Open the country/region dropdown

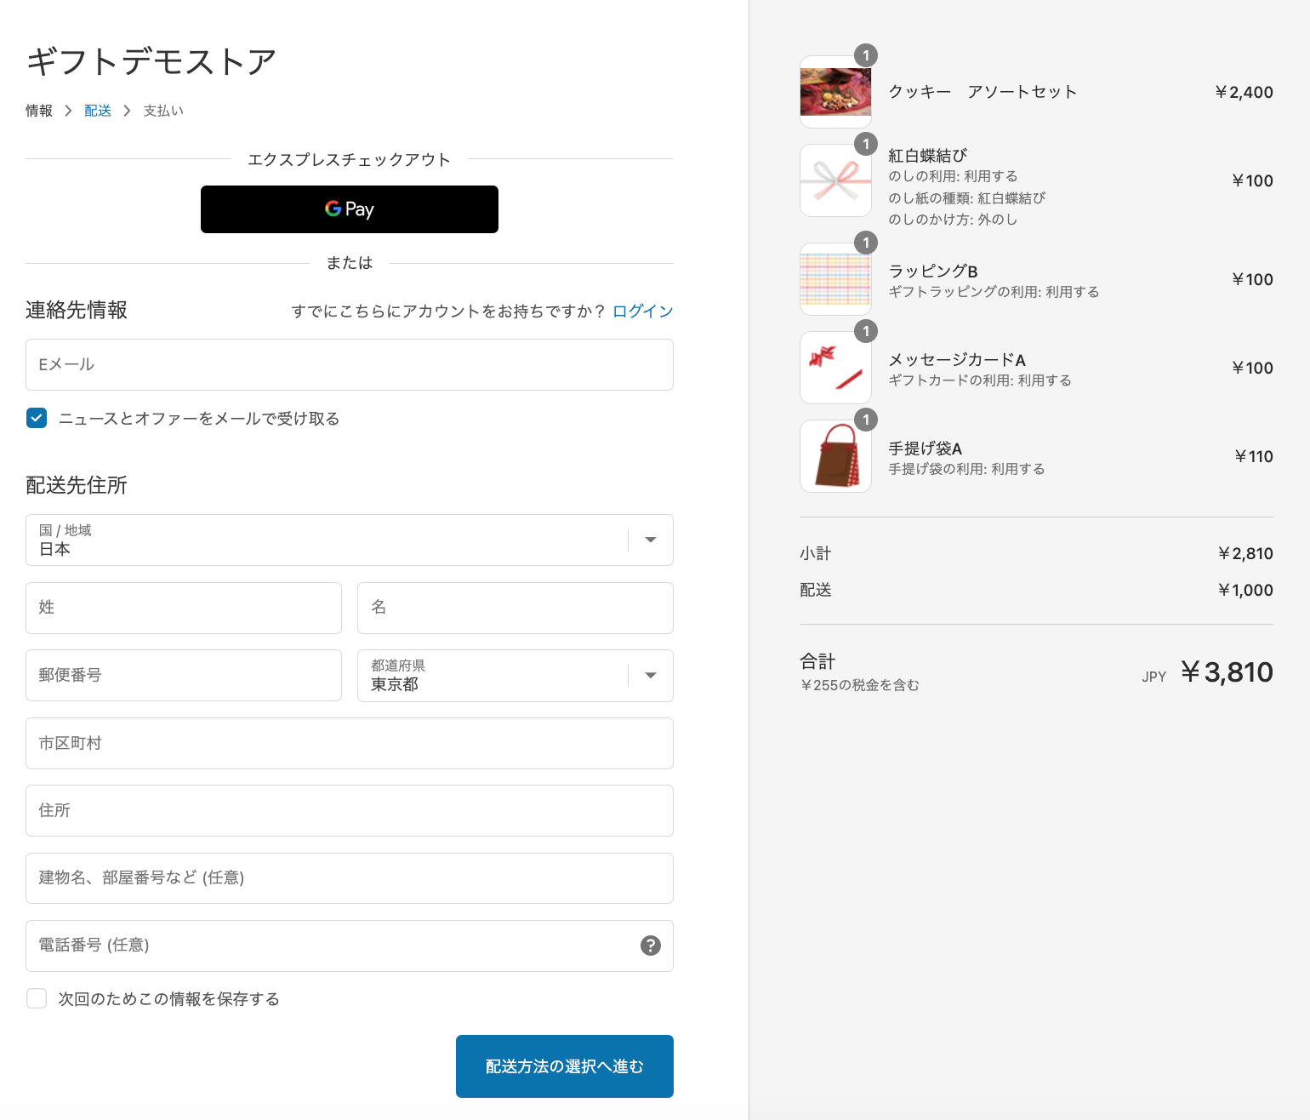click(350, 540)
